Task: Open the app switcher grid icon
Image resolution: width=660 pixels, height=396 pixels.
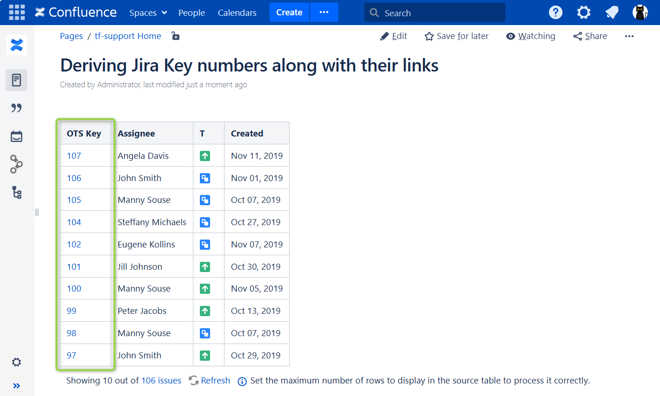Action: pyautogui.click(x=17, y=13)
